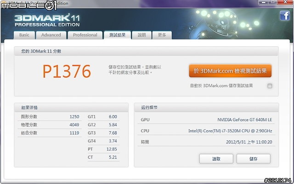This screenshot has height=184, width=294.
Task: Switch to the 更多 tab
Action: (162, 35)
